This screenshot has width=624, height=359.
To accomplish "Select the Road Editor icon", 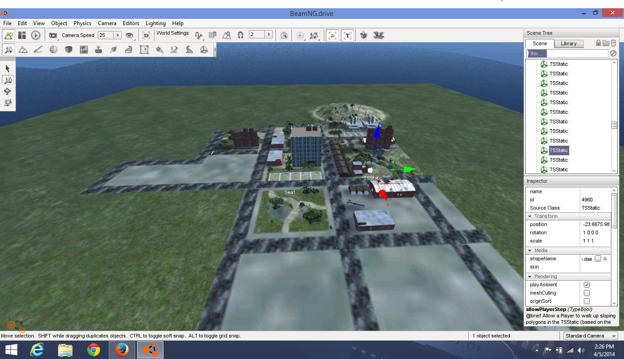I will point(189,50).
